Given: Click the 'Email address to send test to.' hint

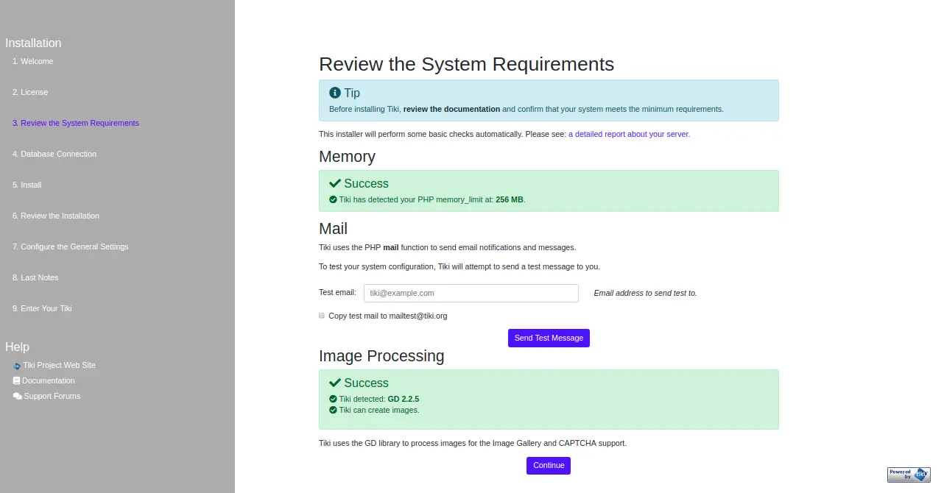Looking at the screenshot, I should click(x=645, y=293).
